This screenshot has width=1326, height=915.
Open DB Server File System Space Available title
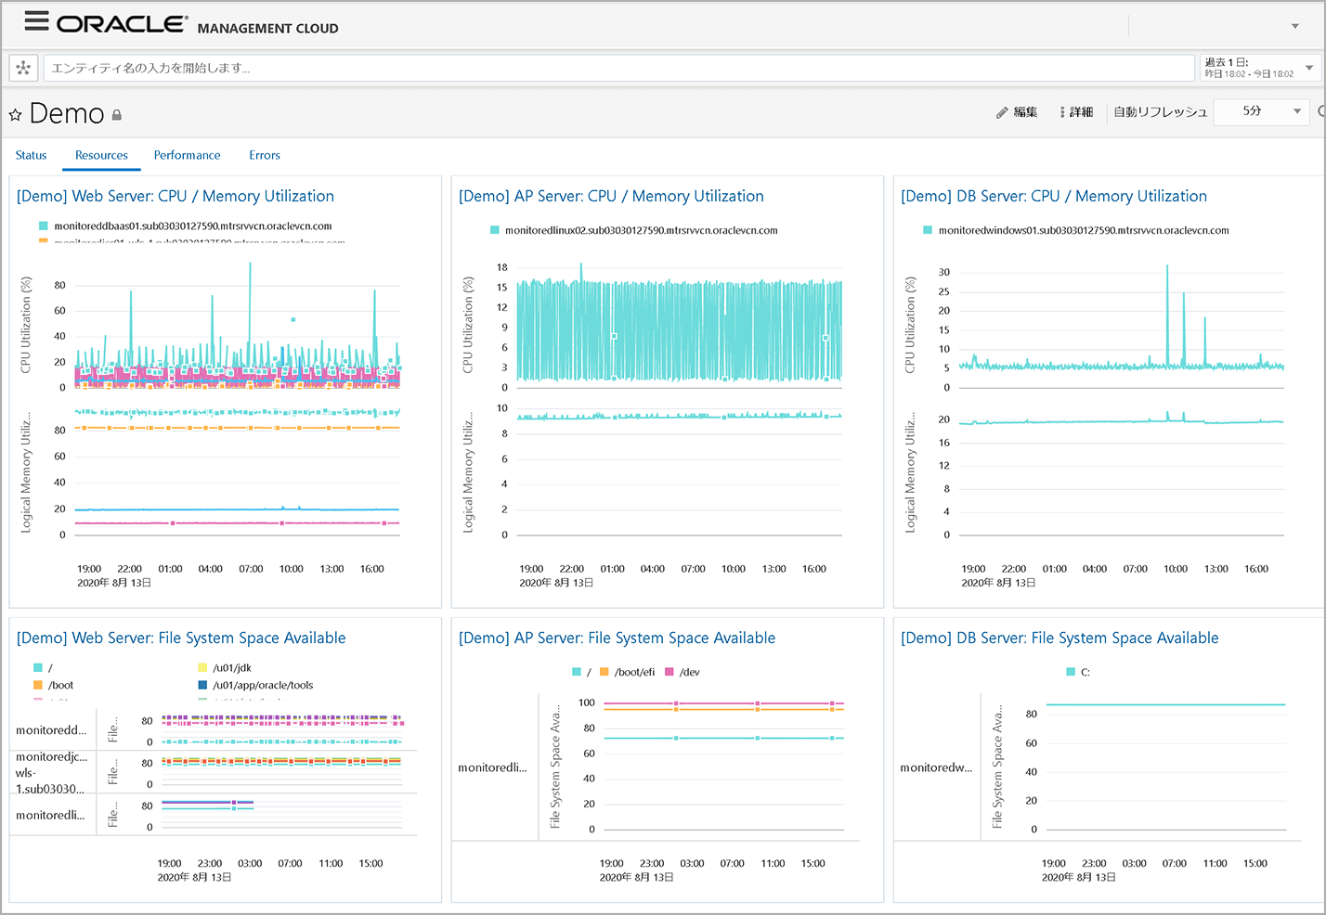(x=1059, y=638)
